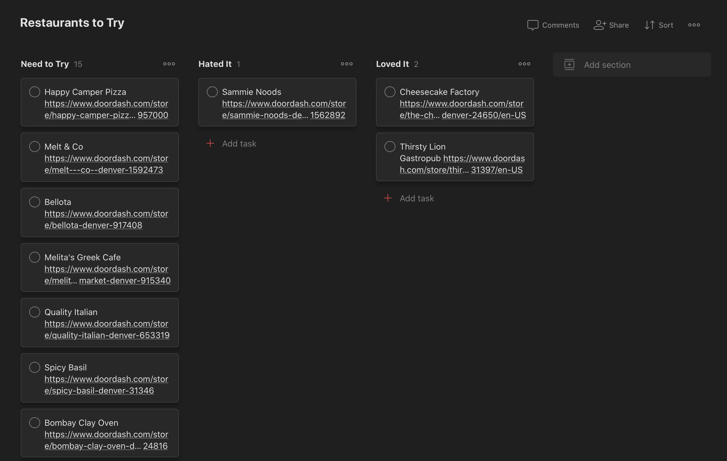
Task: Click the Comments label
Action: (x=561, y=25)
